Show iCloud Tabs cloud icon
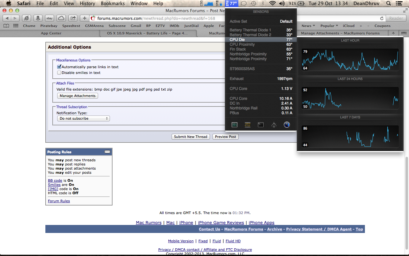409x256 pixels. pyautogui.click(x=61, y=18)
